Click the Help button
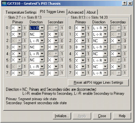Viewport: 135px width, 123px height. coord(122,116)
